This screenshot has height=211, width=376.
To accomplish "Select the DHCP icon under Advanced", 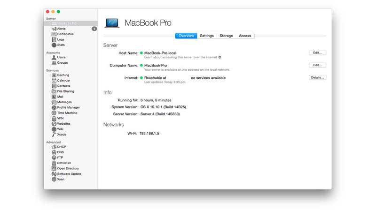I will tap(54, 147).
